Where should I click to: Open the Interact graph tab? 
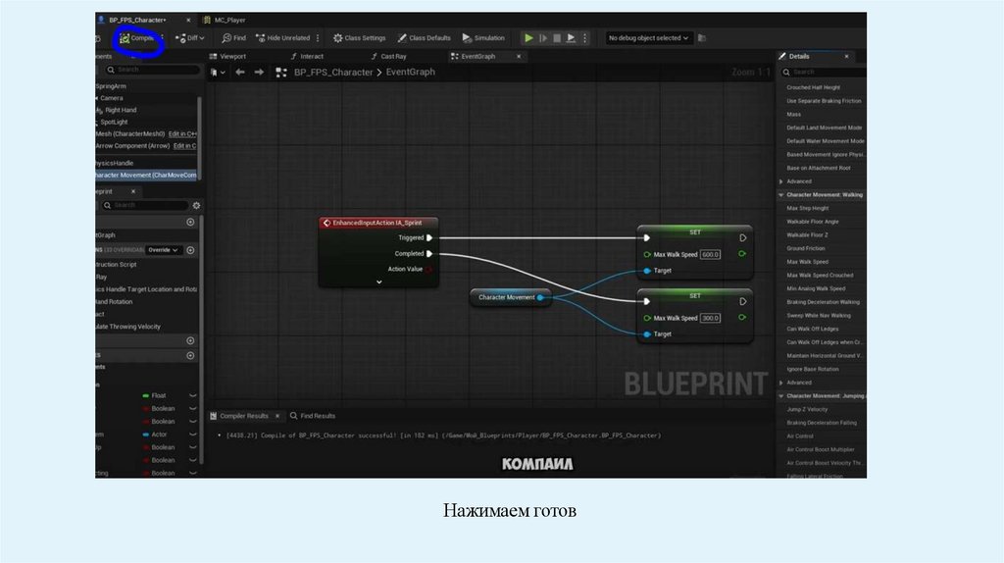pos(307,56)
